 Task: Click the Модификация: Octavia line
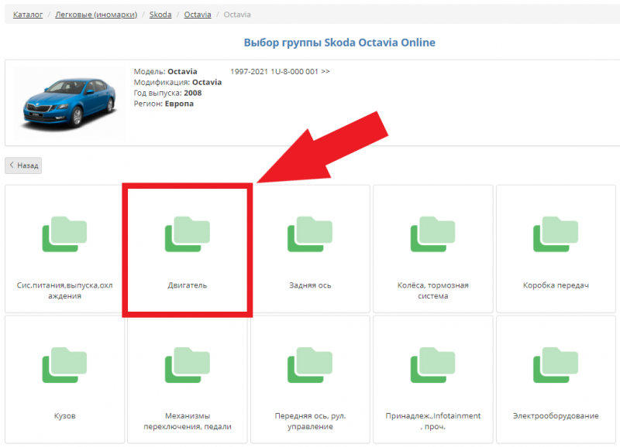coord(177,83)
